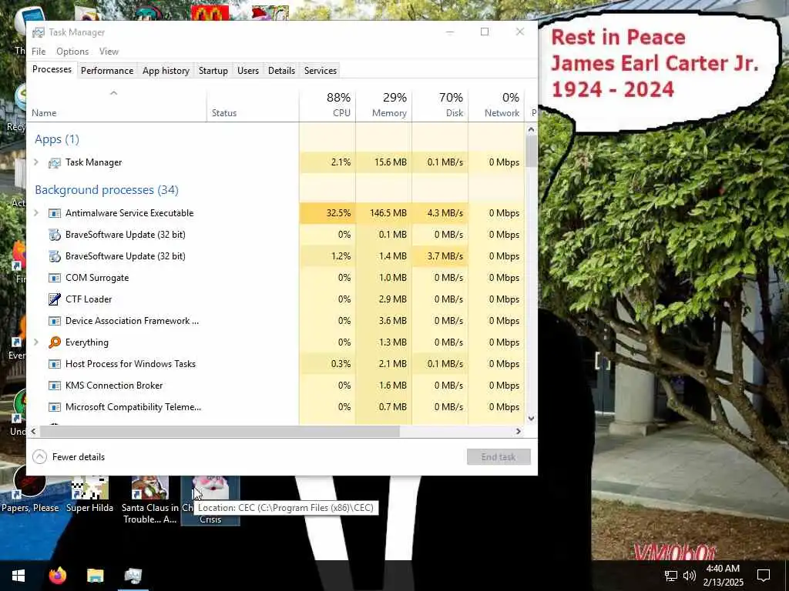Screen dimensions: 789x591
Task: Click the 3.7 MB/s disk value
Action: coord(445,256)
